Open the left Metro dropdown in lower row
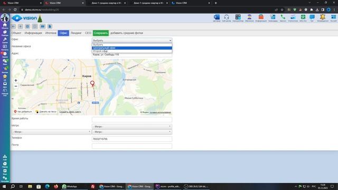 51,131
